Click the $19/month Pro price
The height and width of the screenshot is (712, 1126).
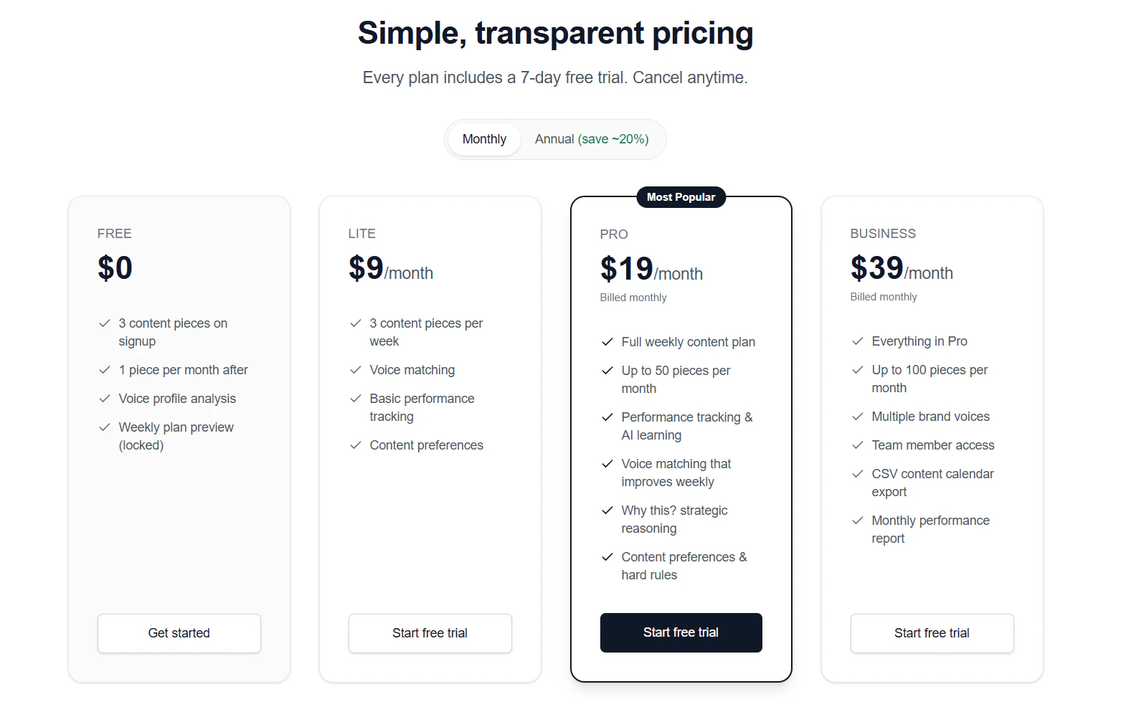click(650, 270)
